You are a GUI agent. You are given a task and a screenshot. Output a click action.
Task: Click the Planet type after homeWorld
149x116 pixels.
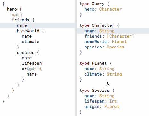119,42
